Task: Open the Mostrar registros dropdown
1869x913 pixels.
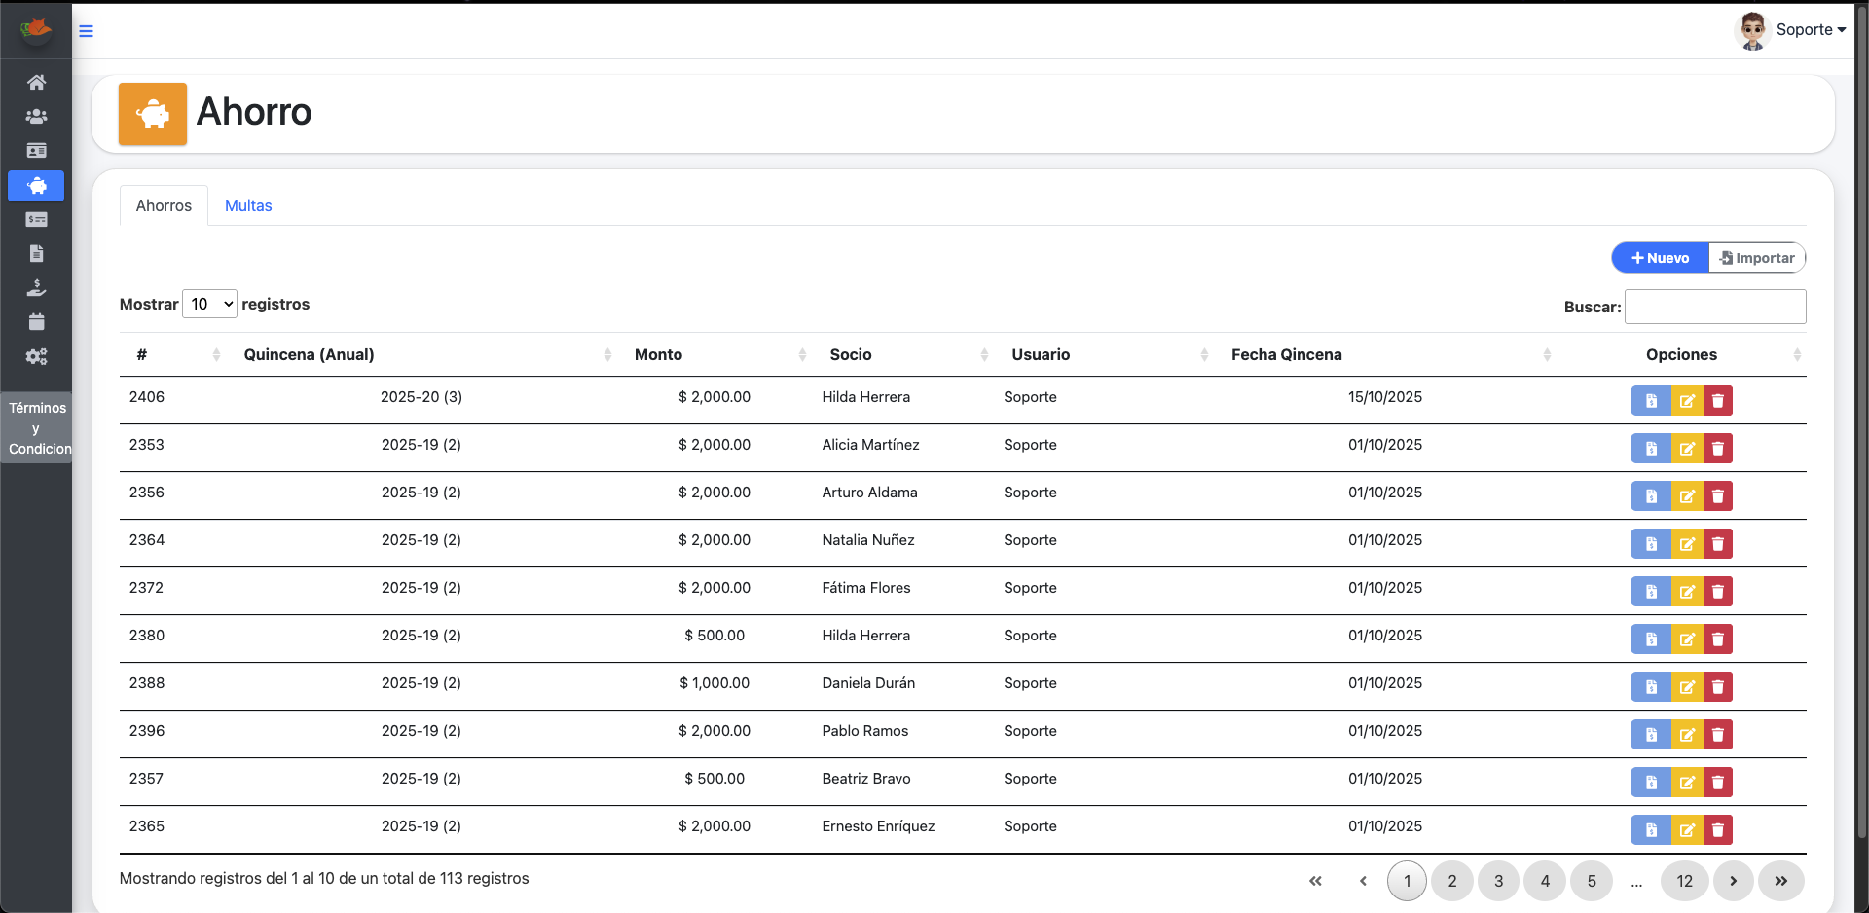Action: click(209, 304)
